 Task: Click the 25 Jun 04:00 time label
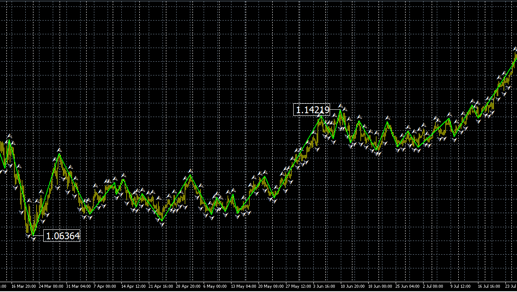click(x=408, y=286)
